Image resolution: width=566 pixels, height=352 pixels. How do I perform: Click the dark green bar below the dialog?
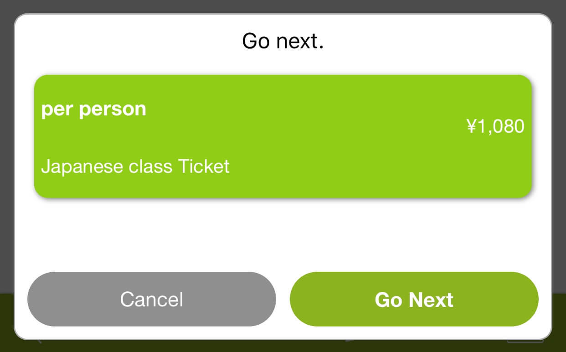tap(283, 346)
